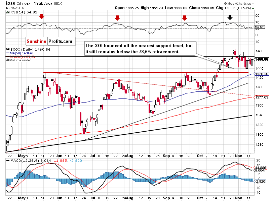Viewport: 269px width, 201px height.
Task: Select the red 11.885 MACD signal value
Action: click(x=60, y=161)
